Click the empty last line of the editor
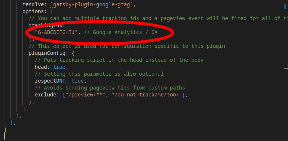Image resolution: width=288 pixels, height=141 pixels. (x=143, y=137)
